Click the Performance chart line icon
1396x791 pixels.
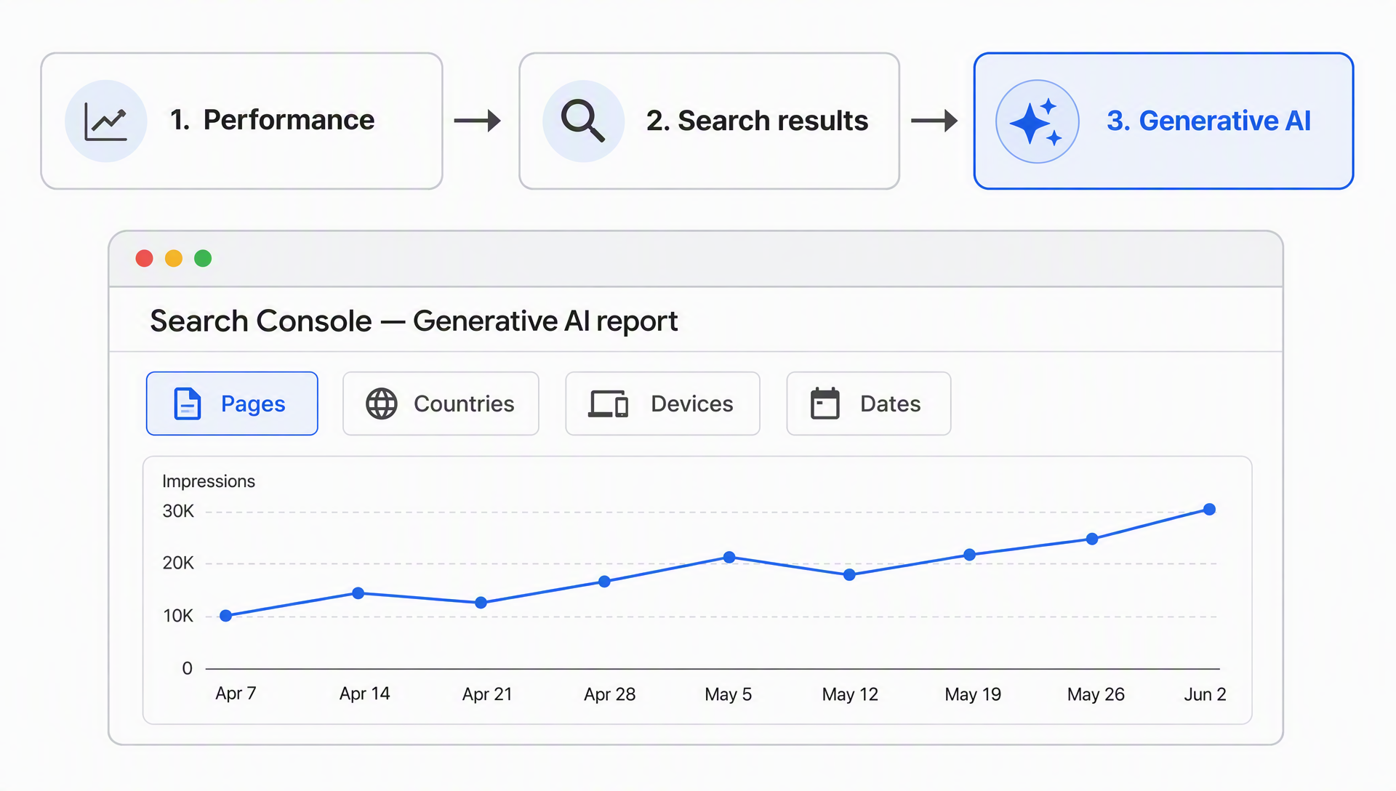click(x=106, y=121)
